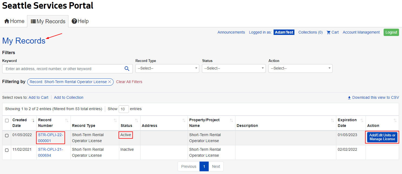The width and height of the screenshot is (402, 174).
Task: Sort by Created Date column arrows
Action: (33, 120)
